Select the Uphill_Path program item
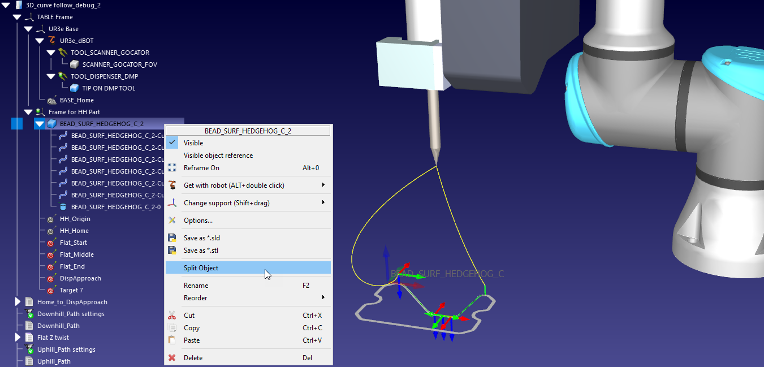The image size is (764, 367). click(54, 361)
